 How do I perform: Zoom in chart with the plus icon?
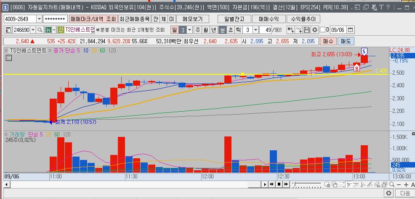pyautogui.click(x=406, y=184)
